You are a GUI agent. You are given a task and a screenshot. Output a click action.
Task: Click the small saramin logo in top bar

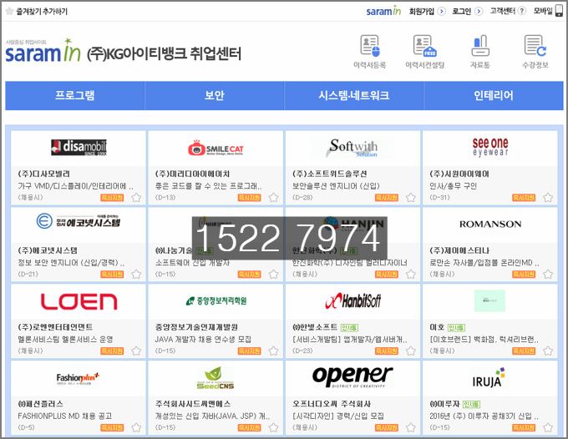383,11
